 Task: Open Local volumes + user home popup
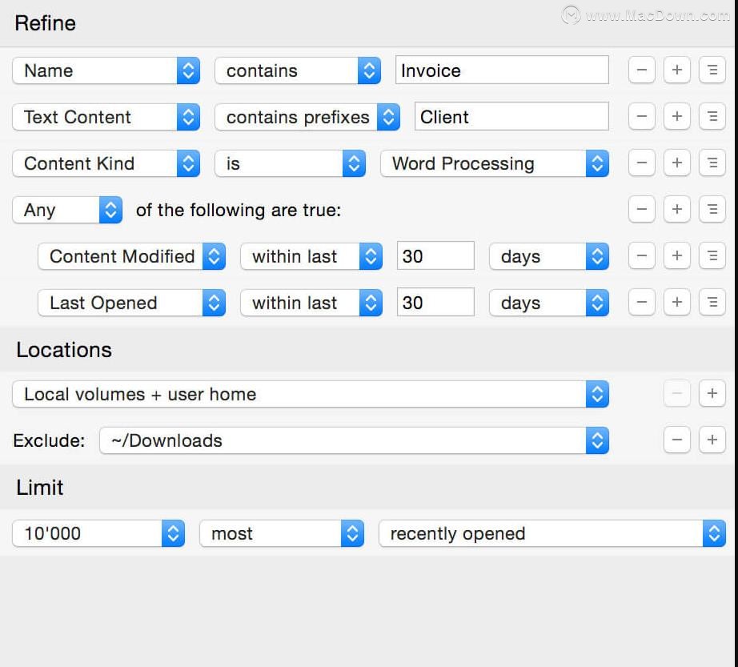click(x=311, y=394)
